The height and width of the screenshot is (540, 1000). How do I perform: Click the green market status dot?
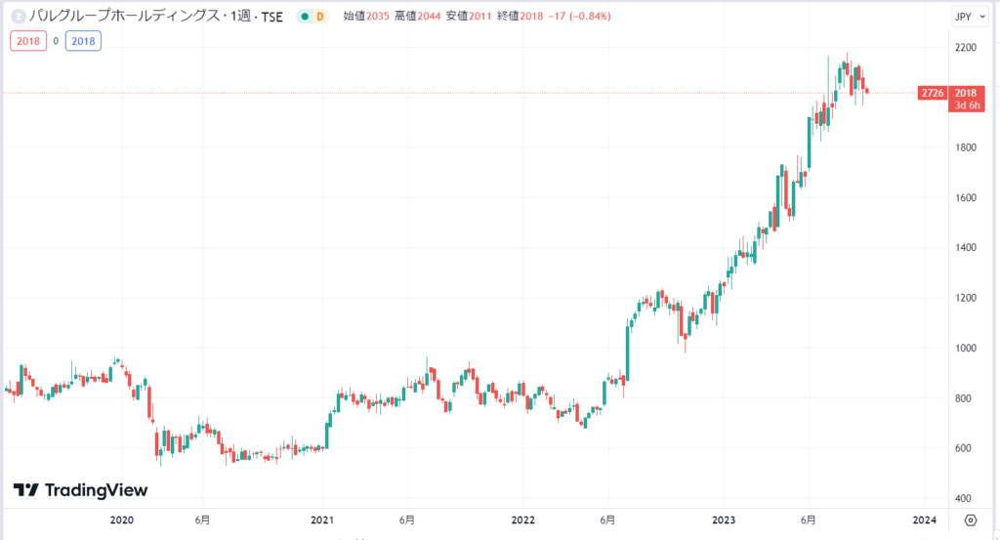click(x=304, y=17)
